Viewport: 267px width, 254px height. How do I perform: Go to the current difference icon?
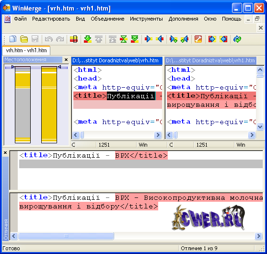pyautogui.click(x=124, y=39)
